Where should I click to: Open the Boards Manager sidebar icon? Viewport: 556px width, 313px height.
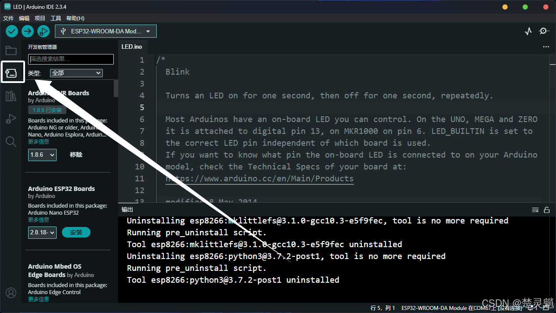click(x=11, y=73)
